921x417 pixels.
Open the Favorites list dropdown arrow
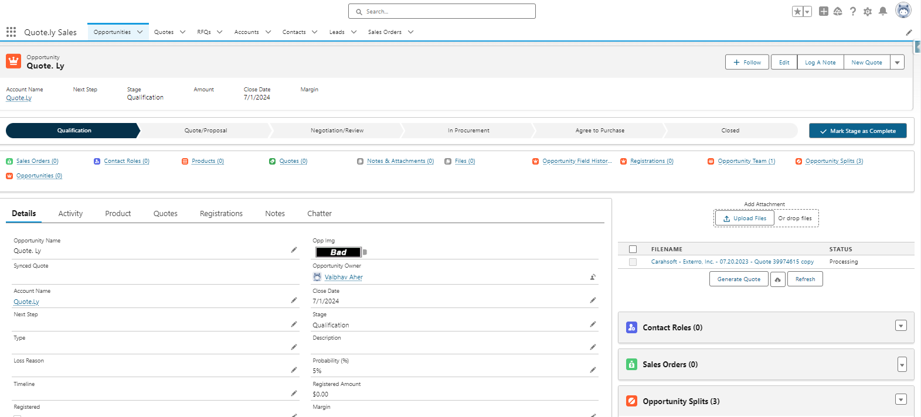tap(808, 11)
